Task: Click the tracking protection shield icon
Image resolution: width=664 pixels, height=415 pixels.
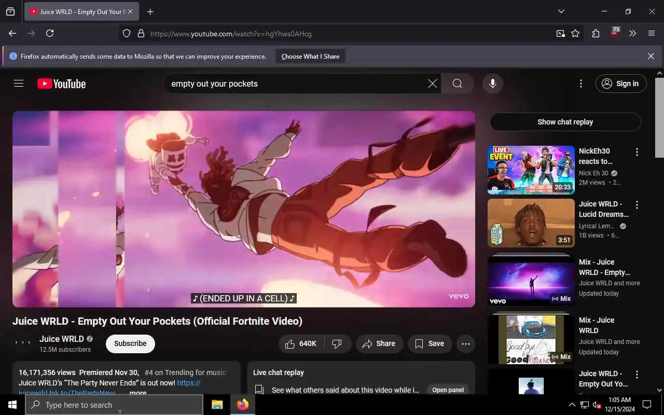Action: point(127,33)
